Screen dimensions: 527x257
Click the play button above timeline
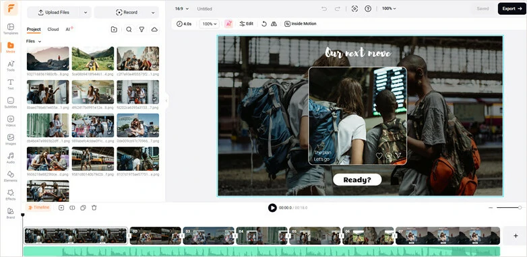coord(272,208)
